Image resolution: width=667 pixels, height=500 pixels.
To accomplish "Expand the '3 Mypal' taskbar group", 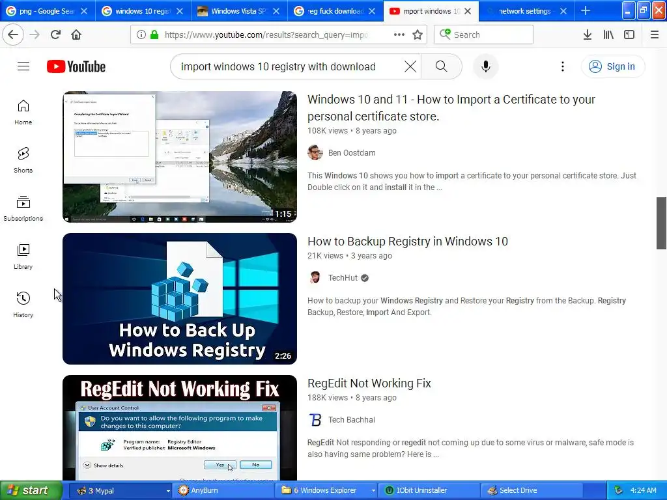I will tap(120, 490).
